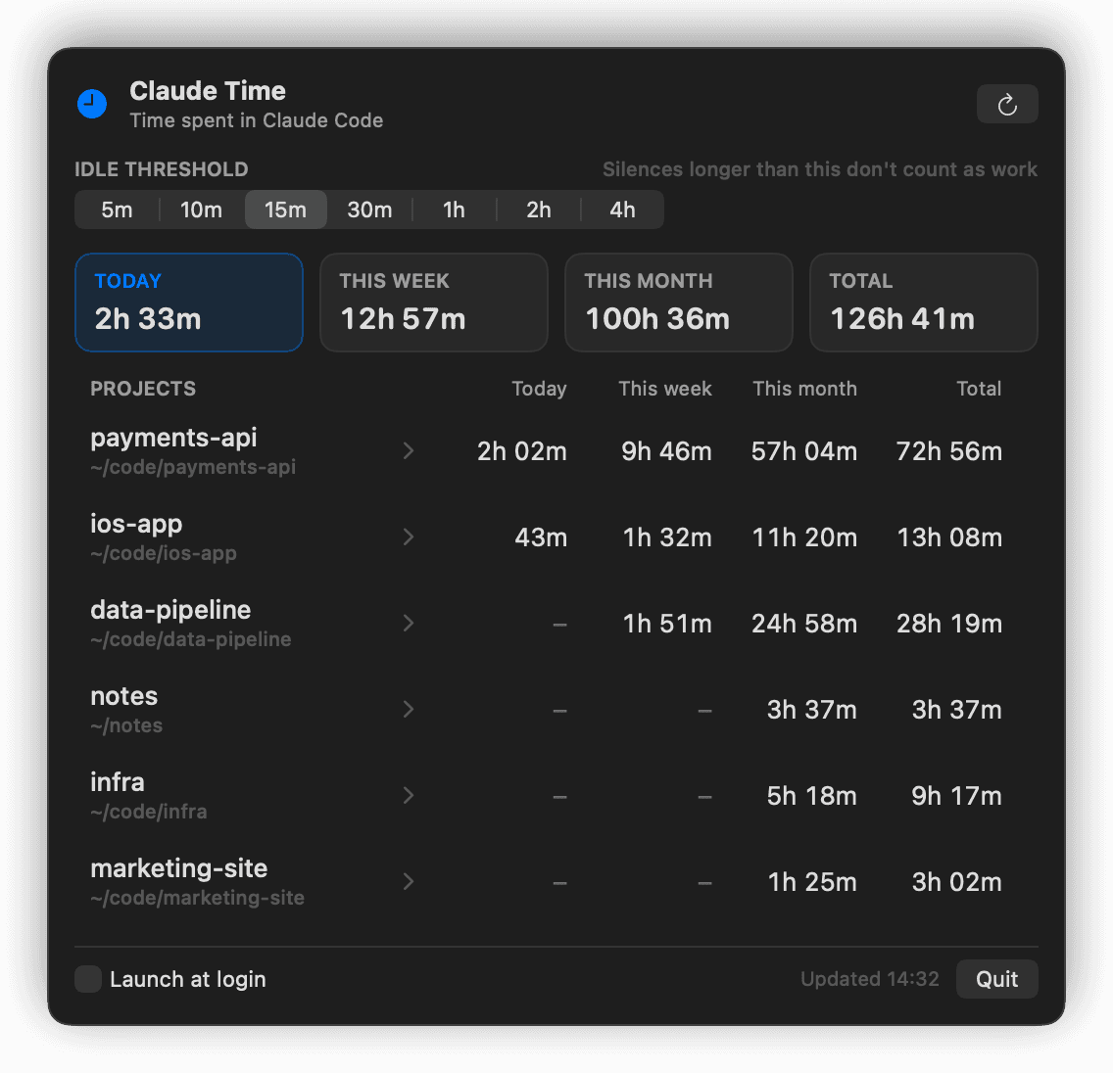Click the ios-app project name
This screenshot has width=1113, height=1073.
[136, 524]
